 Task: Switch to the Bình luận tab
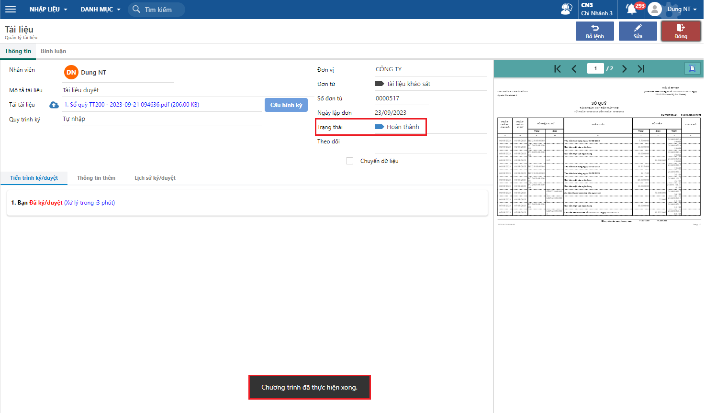coord(53,51)
